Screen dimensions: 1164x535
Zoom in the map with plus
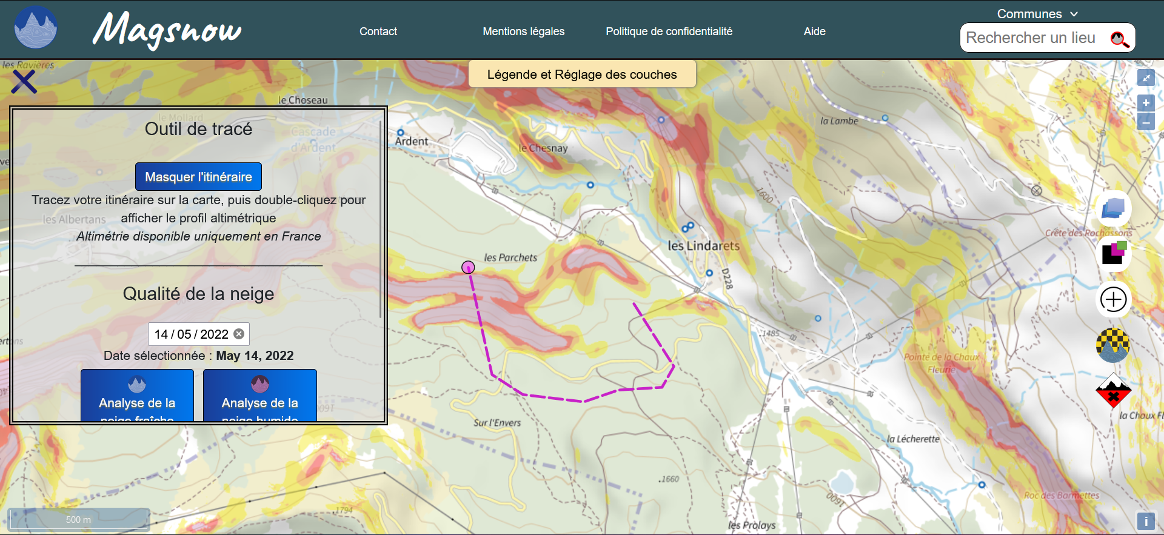tap(1146, 103)
